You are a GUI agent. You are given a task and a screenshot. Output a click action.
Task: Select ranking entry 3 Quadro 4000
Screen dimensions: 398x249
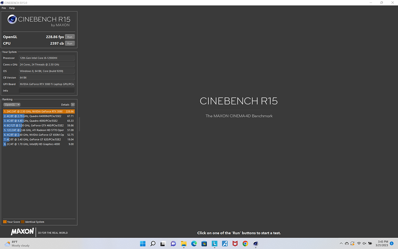point(39,121)
